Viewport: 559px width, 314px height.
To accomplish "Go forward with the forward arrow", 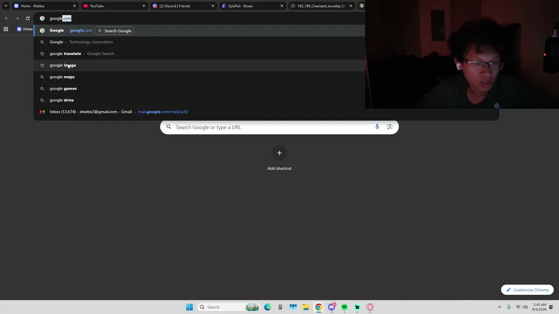I will click(x=17, y=18).
